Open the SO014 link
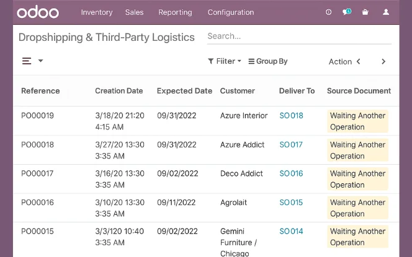Screen dimensions: 412x257 pyautogui.click(x=291, y=232)
